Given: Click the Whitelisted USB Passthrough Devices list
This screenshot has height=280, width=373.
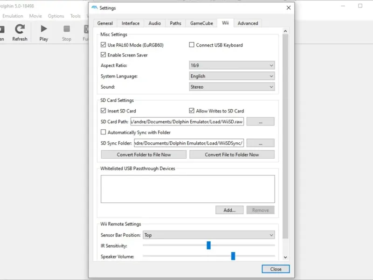Looking at the screenshot, I should point(188,189).
